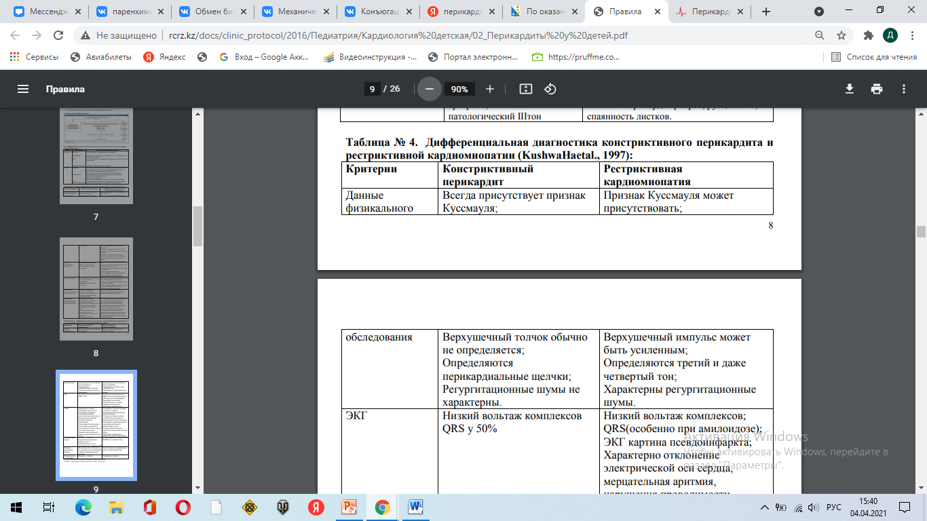Open the PDF sidebar menu hamburger icon
This screenshot has width=927, height=521.
pos(23,89)
